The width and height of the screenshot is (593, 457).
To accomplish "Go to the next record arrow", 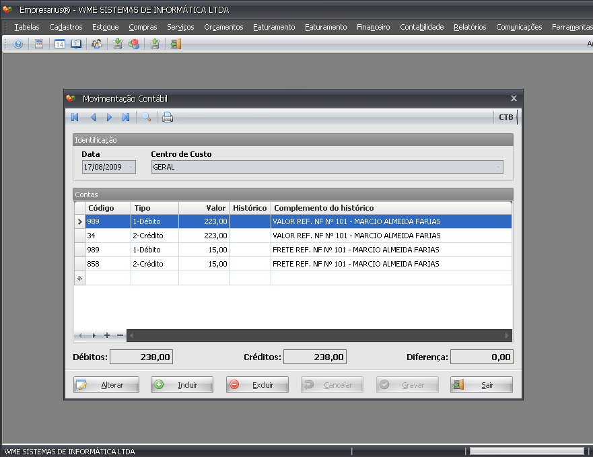I will [109, 117].
